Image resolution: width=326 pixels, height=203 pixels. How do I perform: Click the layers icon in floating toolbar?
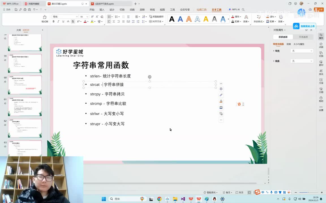point(221,89)
